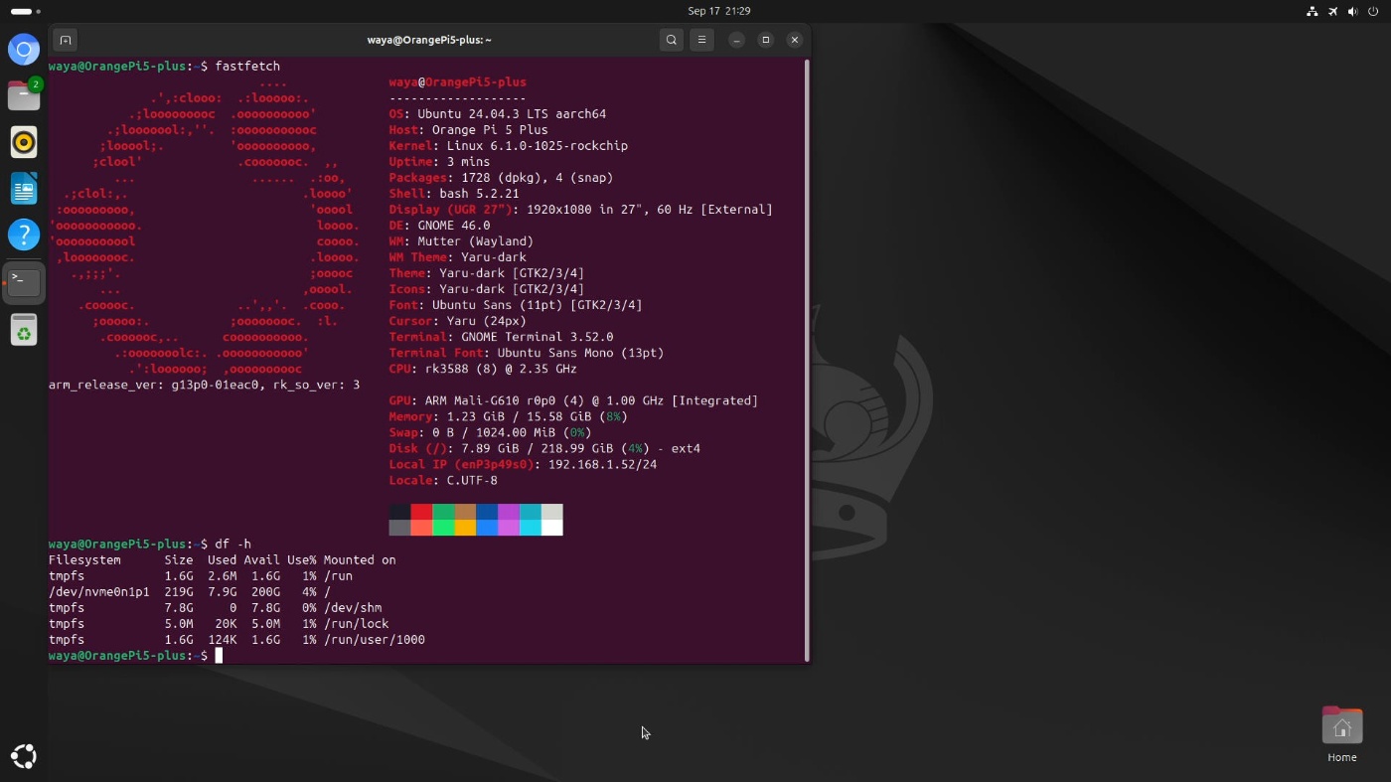The image size is (1391, 782).
Task: Click the "Disk (/): 7.89 GiB / 218.99 GiB" line
Action: [x=544, y=448]
